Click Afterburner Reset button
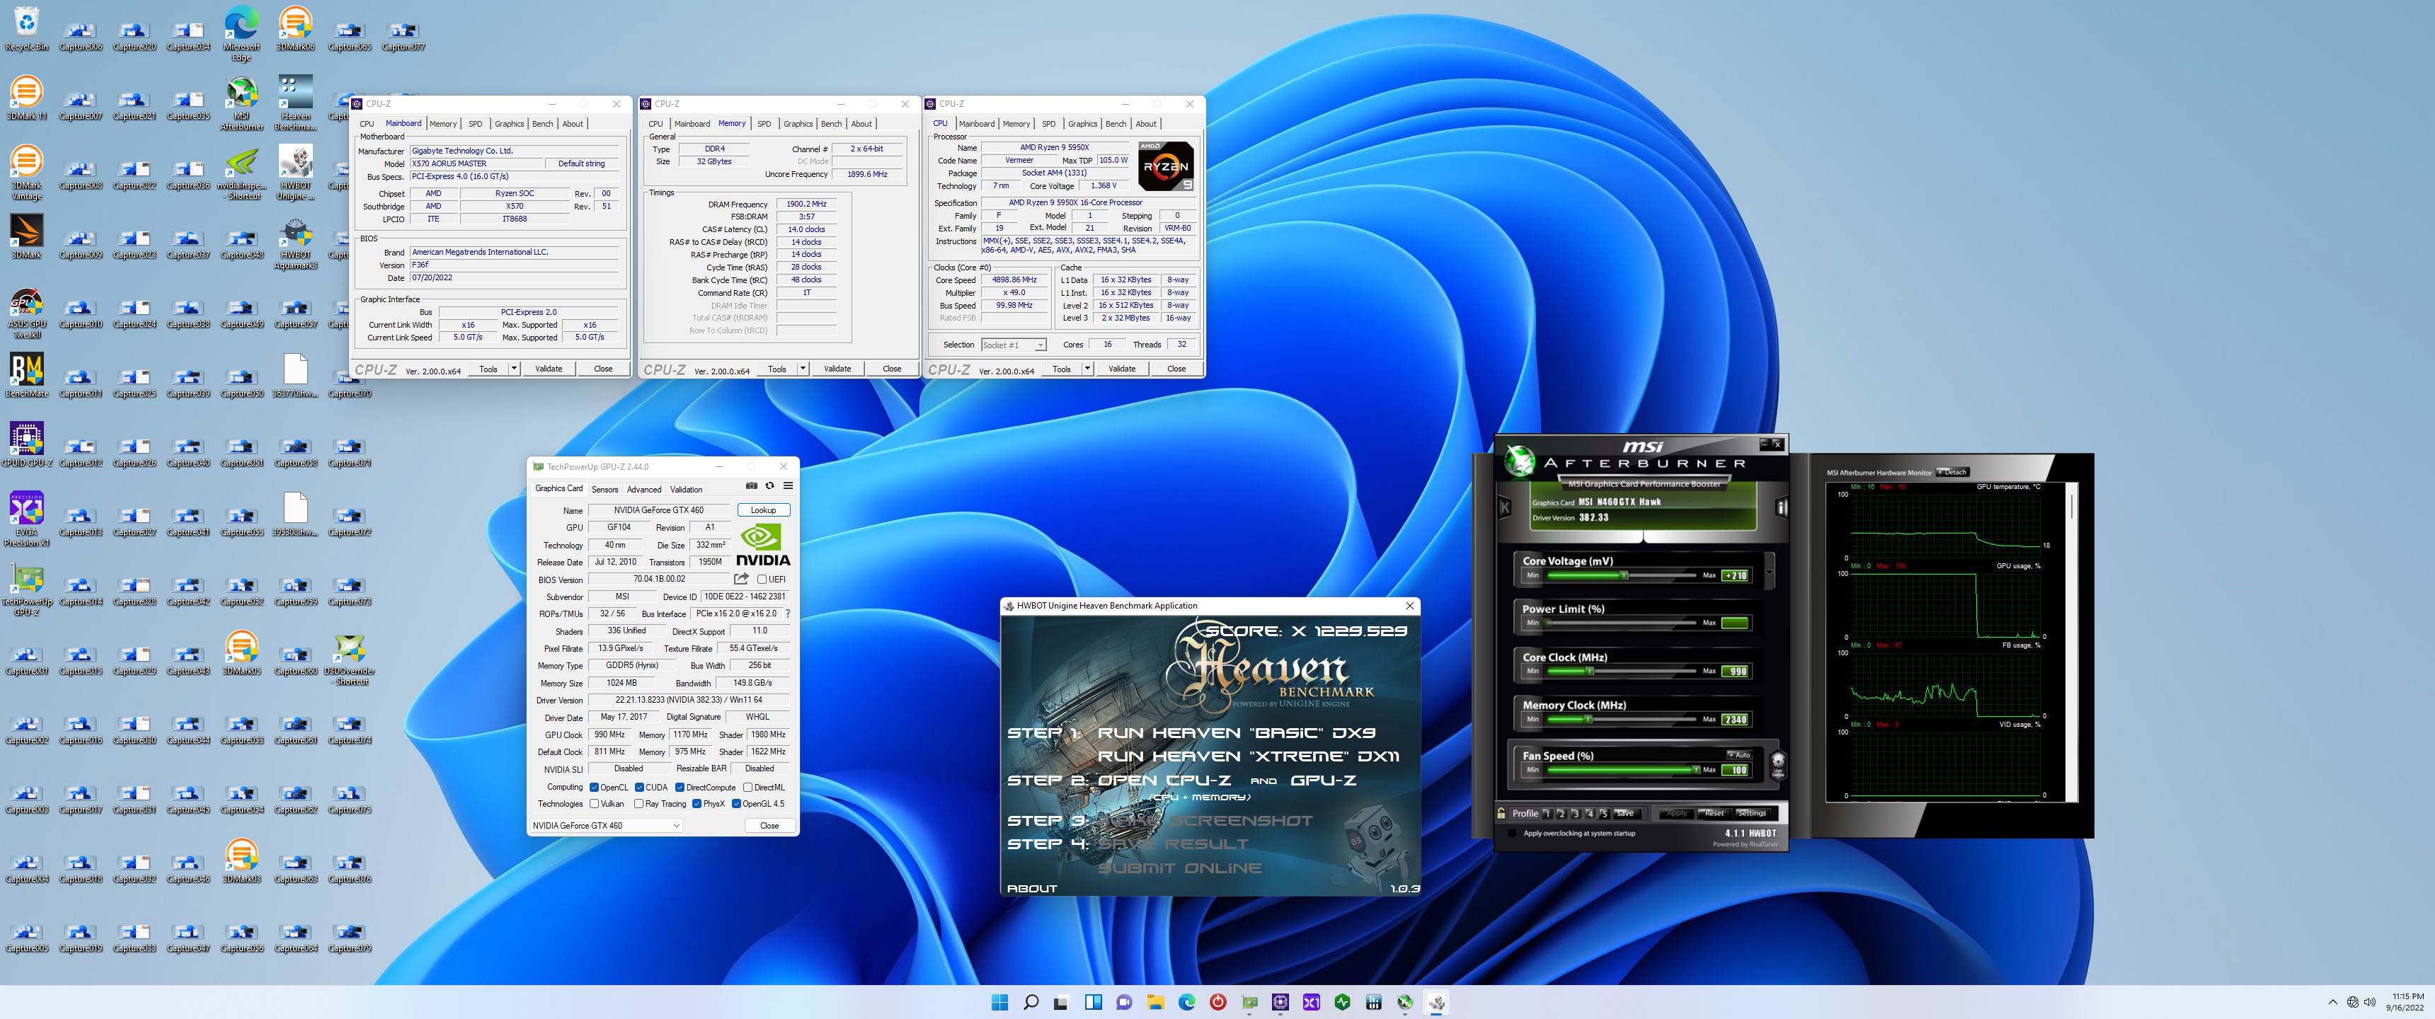2435x1019 pixels. [x=1714, y=813]
